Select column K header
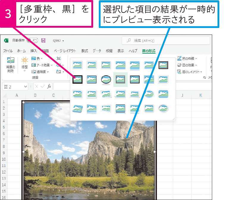The height and width of the screenshot is (200, 233). (201, 95)
